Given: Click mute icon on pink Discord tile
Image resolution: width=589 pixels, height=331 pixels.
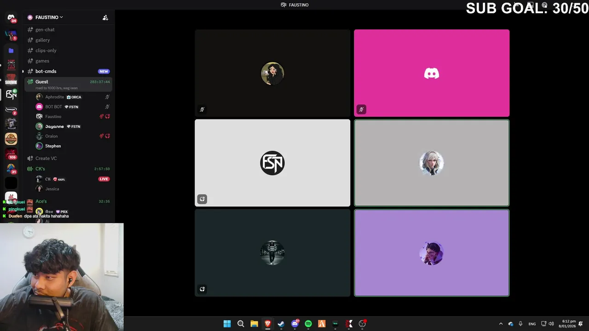Looking at the screenshot, I should tap(361, 109).
